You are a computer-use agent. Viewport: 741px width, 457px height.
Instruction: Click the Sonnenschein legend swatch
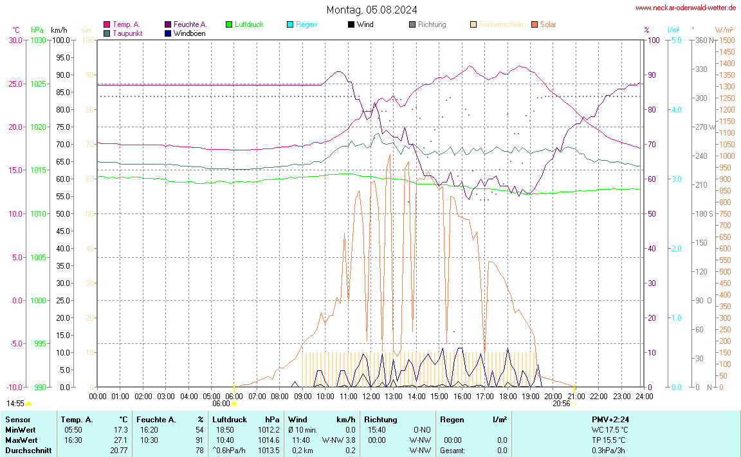(x=473, y=25)
